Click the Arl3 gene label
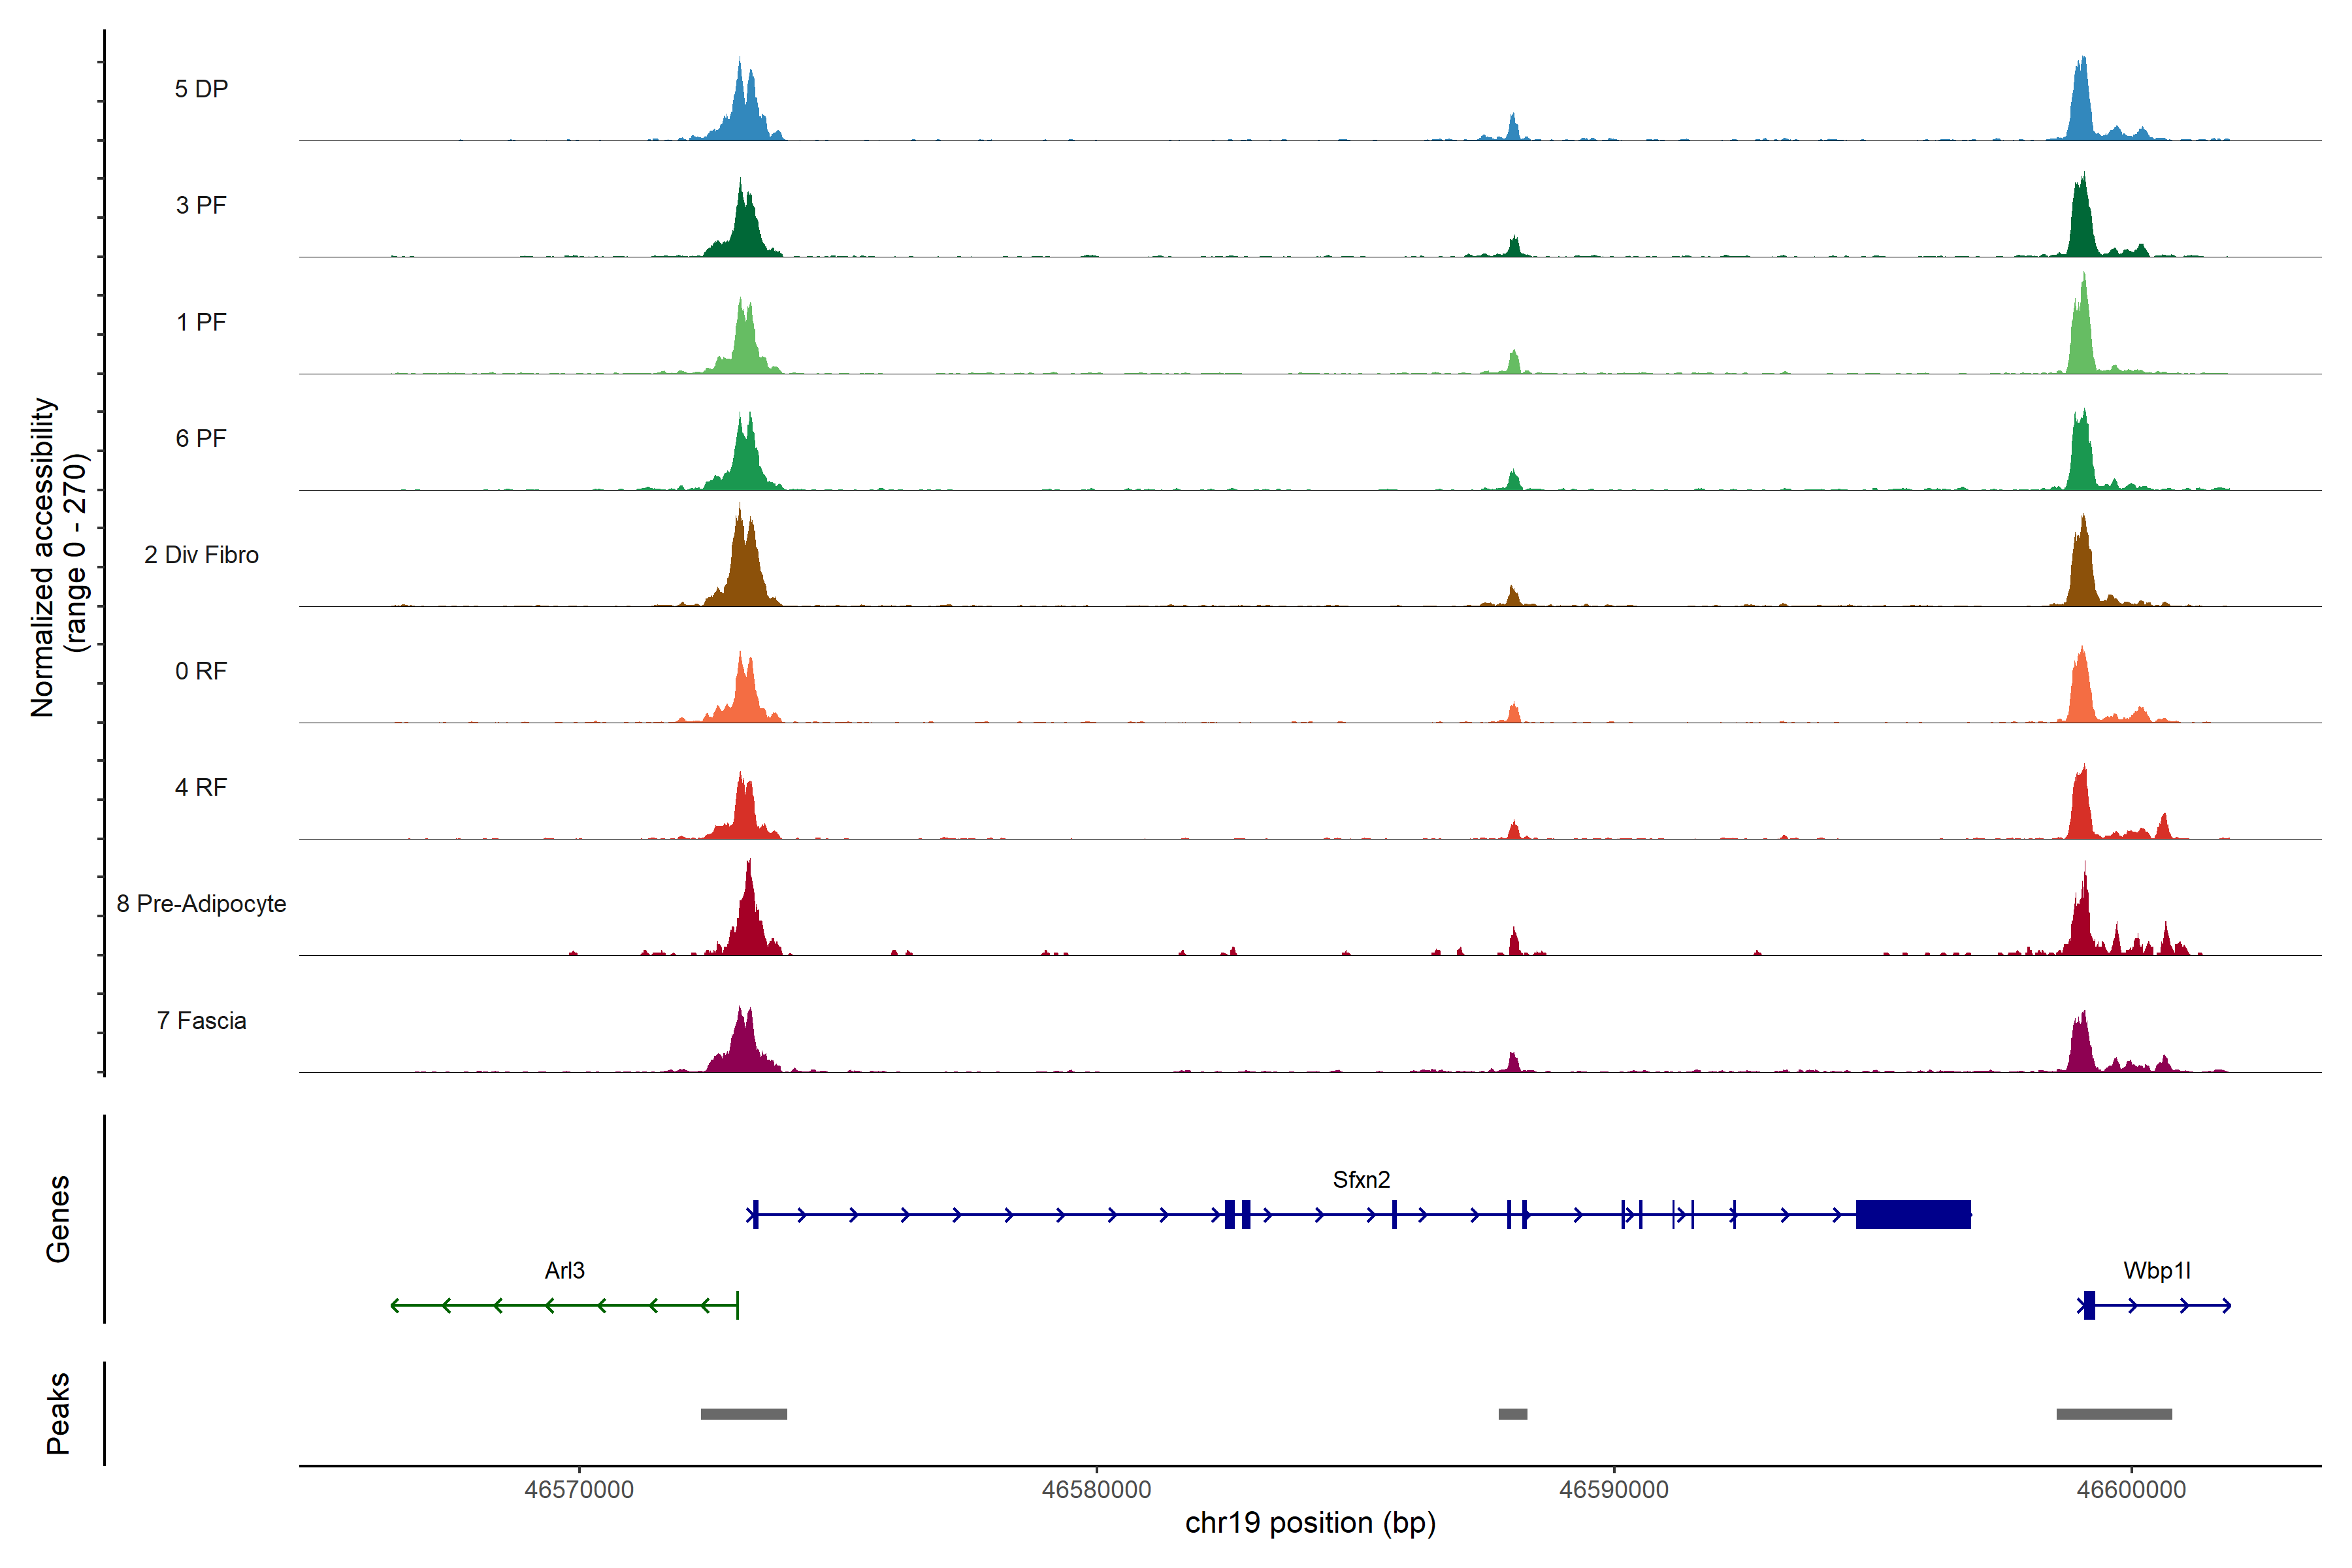The width and height of the screenshot is (2352, 1568). 564,1271
